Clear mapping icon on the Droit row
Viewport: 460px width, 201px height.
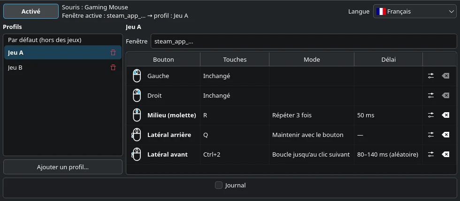[x=445, y=95]
